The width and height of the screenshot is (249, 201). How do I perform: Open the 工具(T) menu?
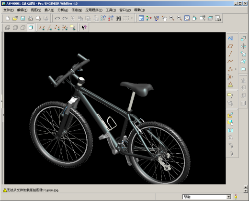point(111,10)
